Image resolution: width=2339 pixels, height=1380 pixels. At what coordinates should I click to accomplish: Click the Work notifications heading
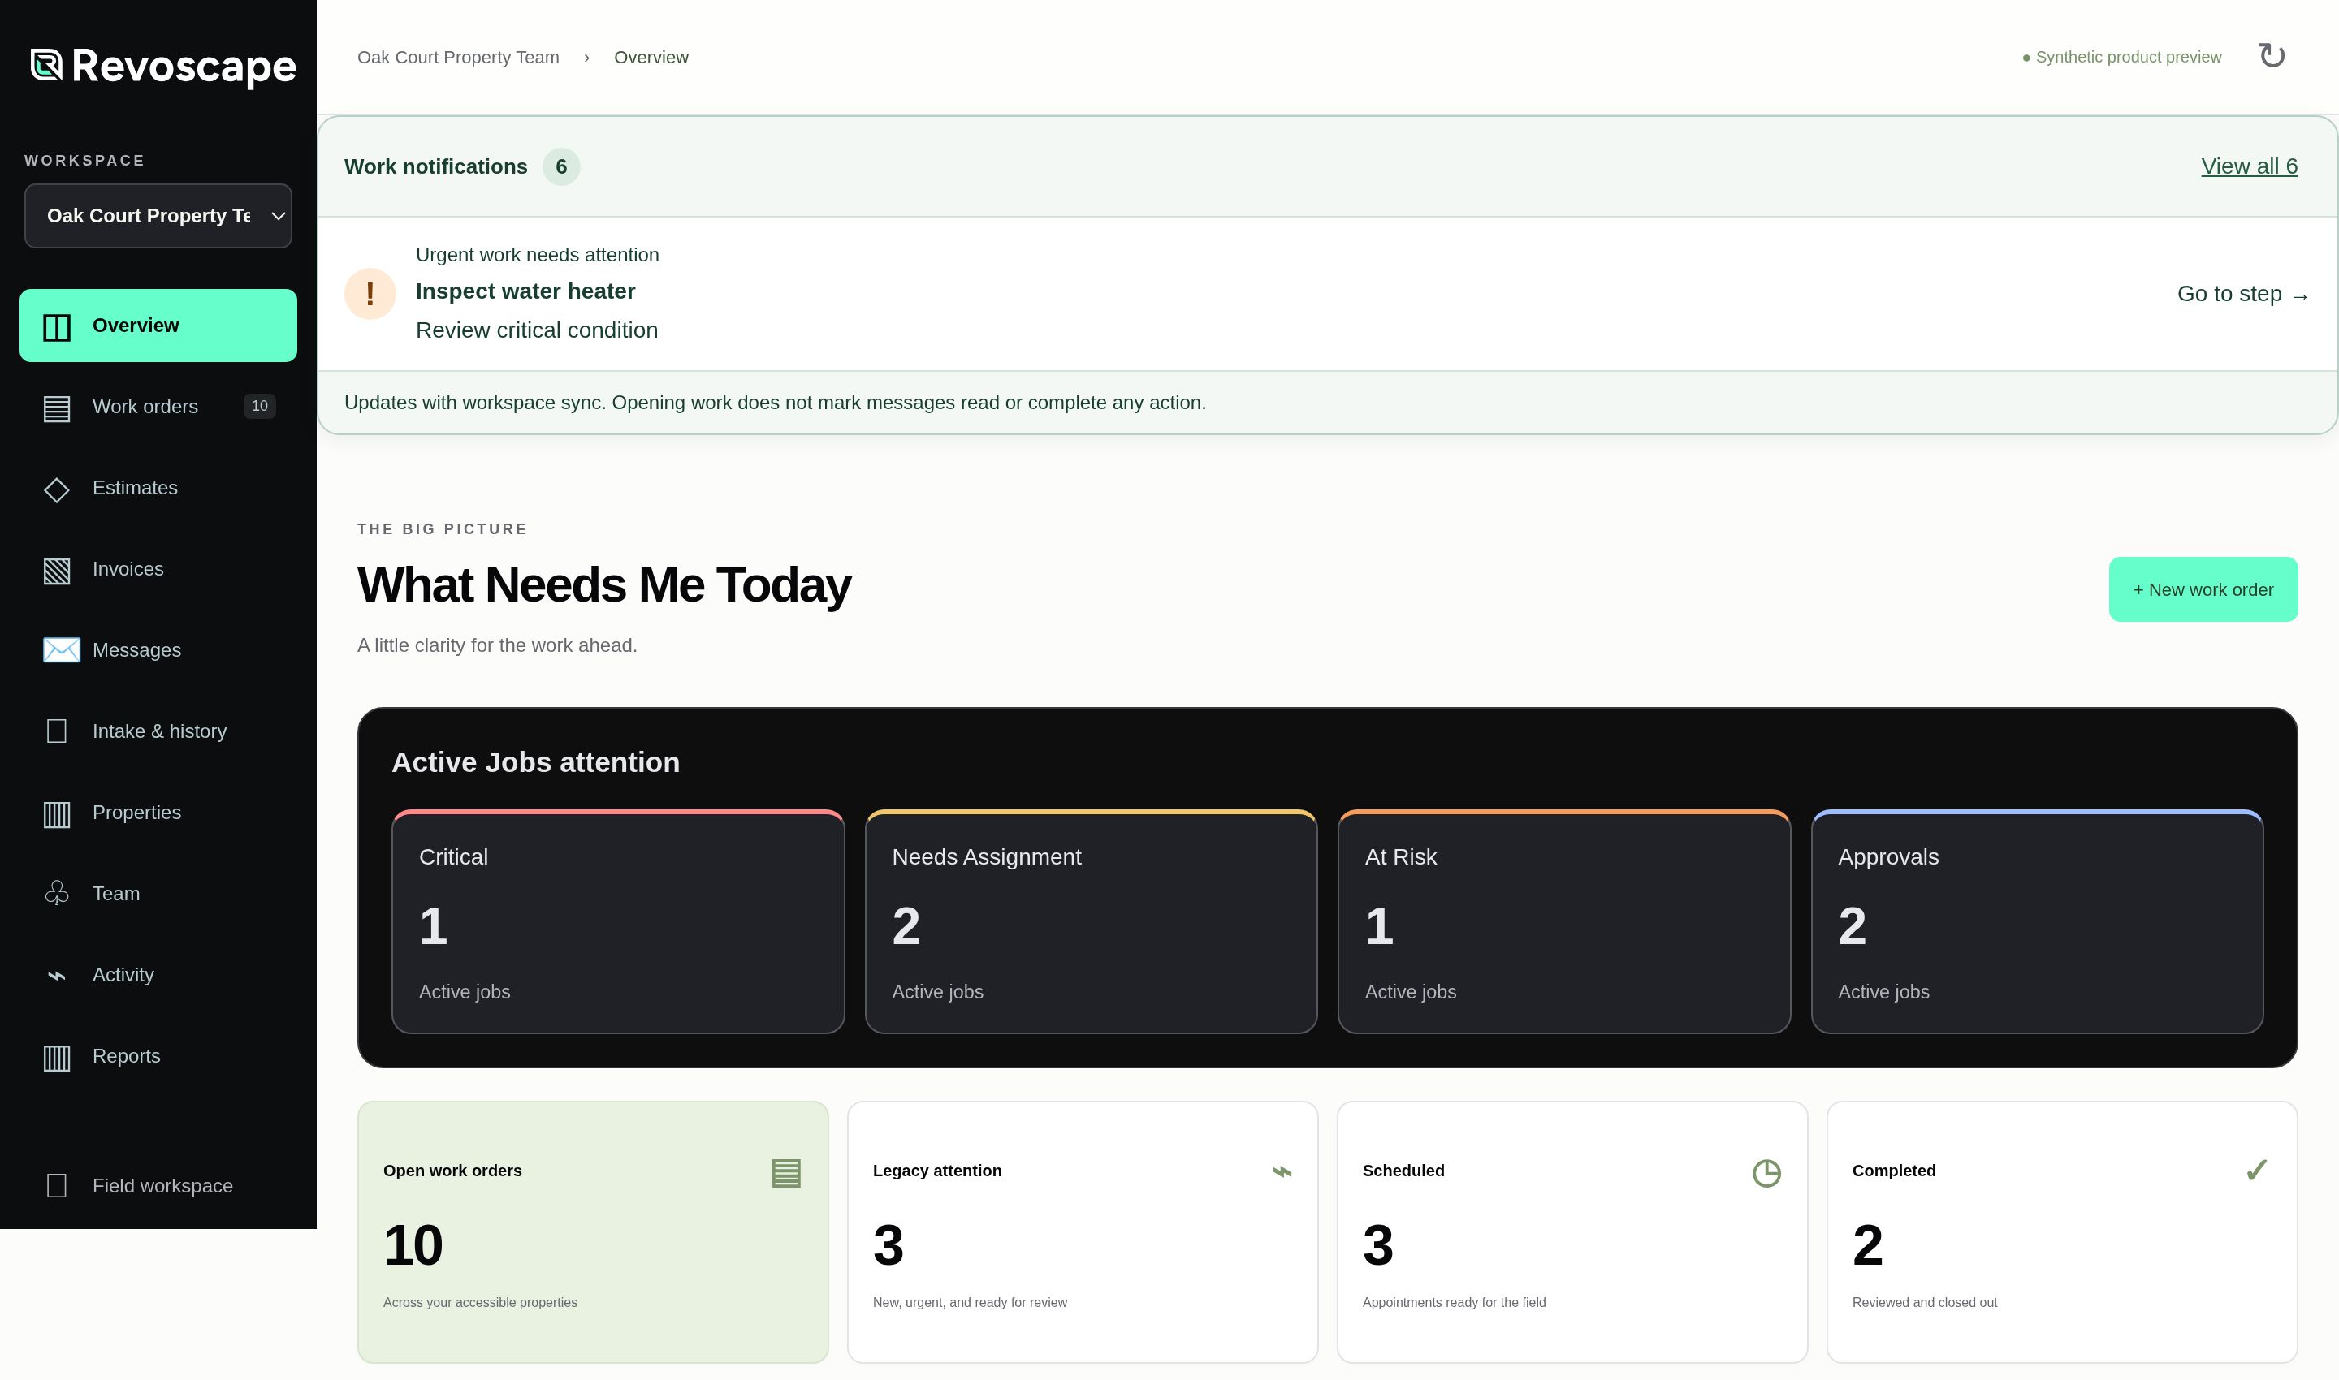[435, 166]
